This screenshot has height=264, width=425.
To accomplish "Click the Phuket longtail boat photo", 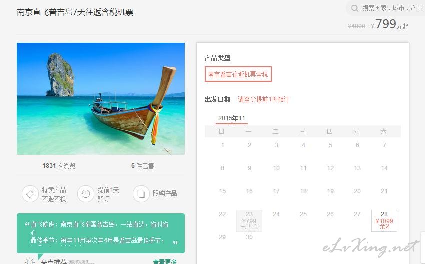I will [101, 99].
